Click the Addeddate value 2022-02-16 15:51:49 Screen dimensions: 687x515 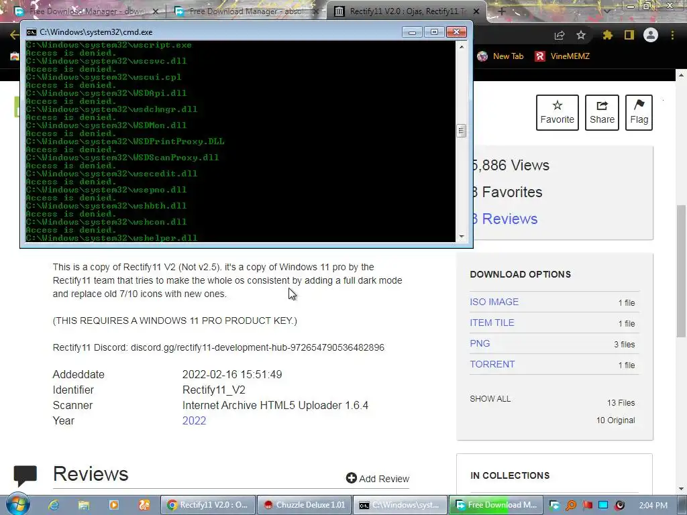tap(232, 374)
